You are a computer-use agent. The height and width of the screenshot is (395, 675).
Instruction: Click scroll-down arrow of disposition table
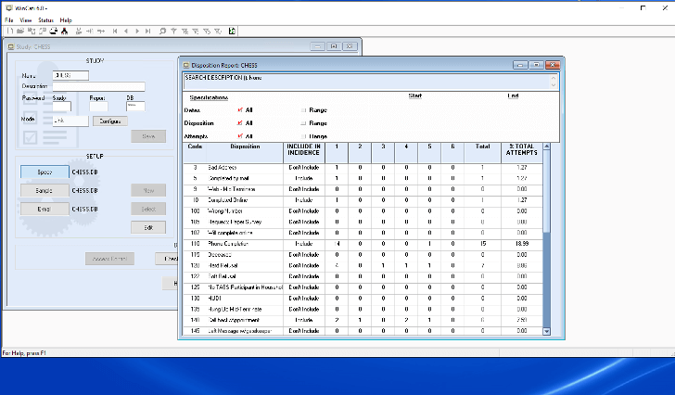tap(547, 331)
